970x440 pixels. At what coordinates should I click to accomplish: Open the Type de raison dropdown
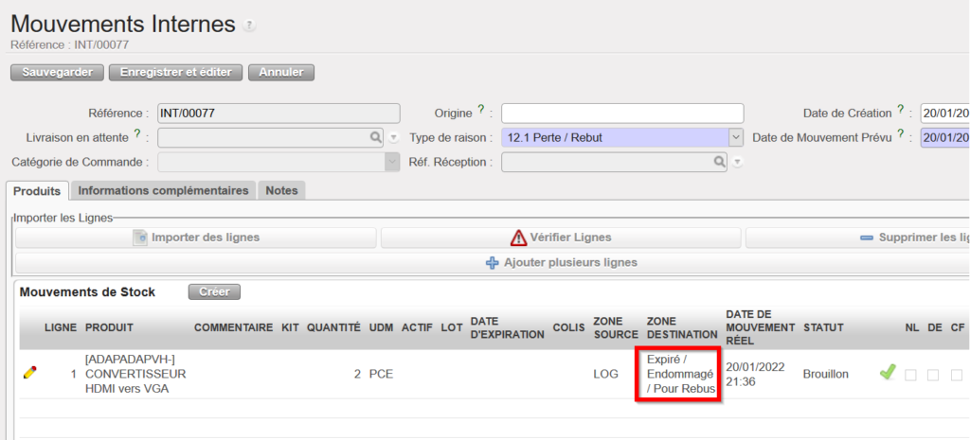point(736,137)
